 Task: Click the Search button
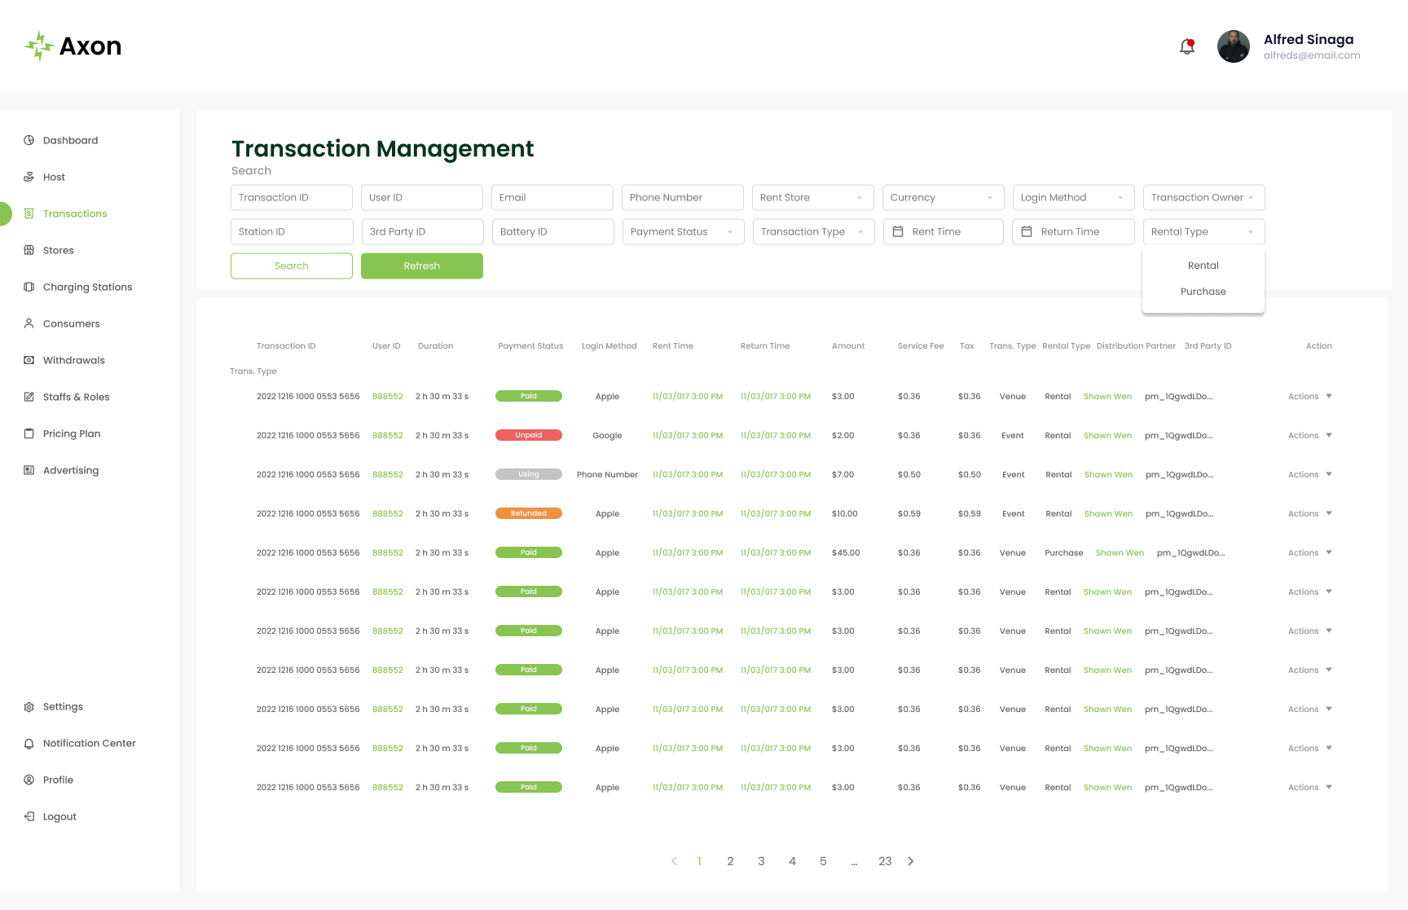292,266
